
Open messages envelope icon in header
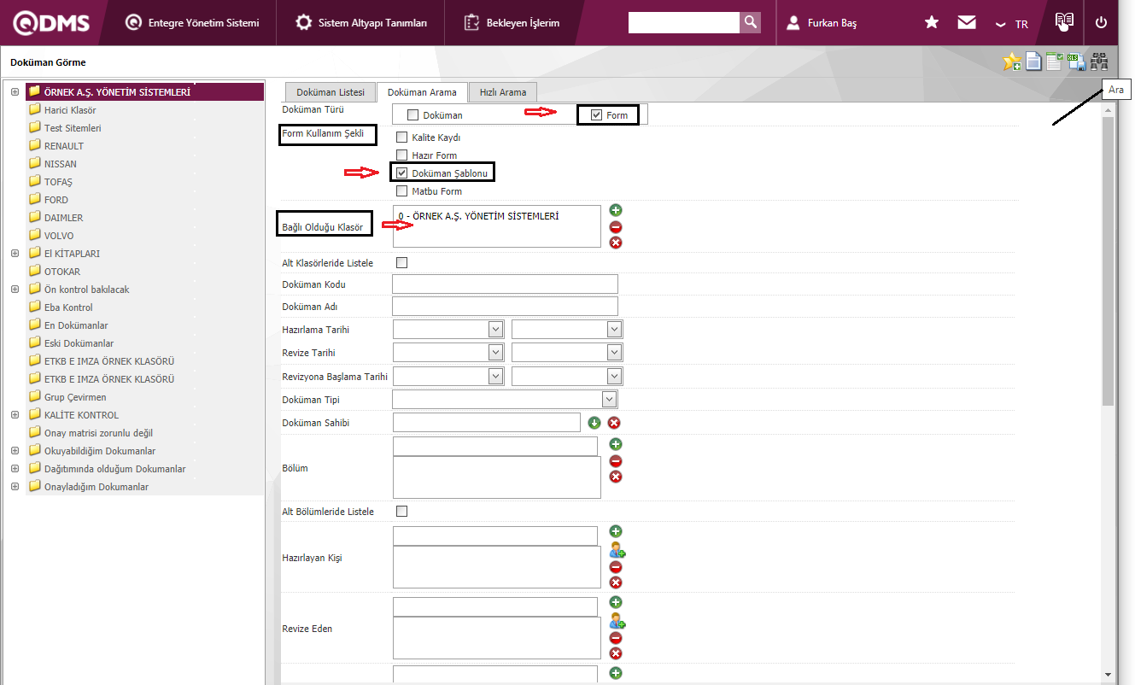[x=967, y=23]
